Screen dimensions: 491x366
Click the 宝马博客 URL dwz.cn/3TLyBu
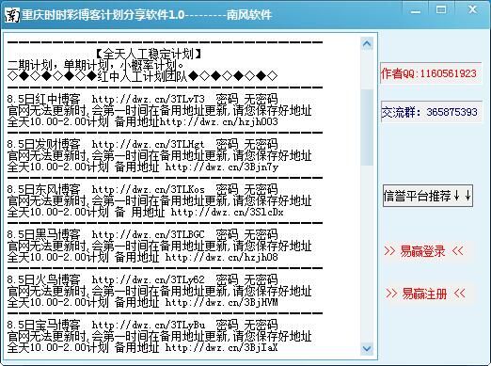(x=148, y=325)
